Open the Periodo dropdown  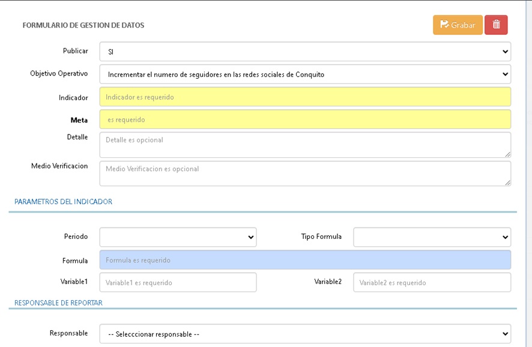(x=178, y=237)
